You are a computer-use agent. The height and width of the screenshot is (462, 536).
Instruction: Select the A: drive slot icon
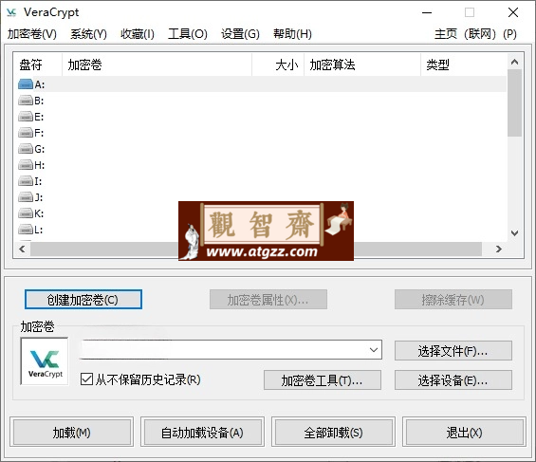click(26, 84)
